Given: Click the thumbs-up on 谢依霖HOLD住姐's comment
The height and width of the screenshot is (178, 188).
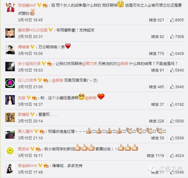Looking at the screenshot, I should click(x=172, y=36).
